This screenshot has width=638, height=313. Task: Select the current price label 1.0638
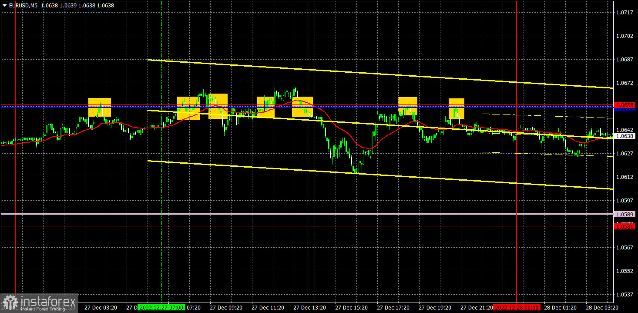point(625,136)
